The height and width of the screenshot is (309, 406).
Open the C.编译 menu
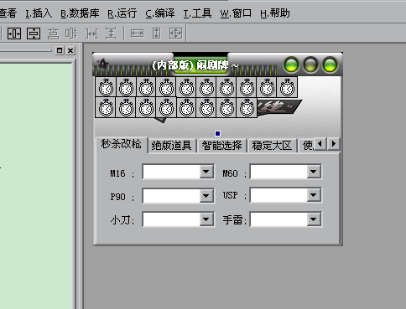point(160,13)
